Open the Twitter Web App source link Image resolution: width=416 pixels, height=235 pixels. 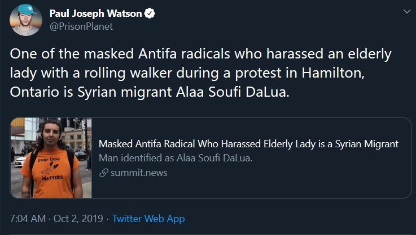[x=148, y=219]
